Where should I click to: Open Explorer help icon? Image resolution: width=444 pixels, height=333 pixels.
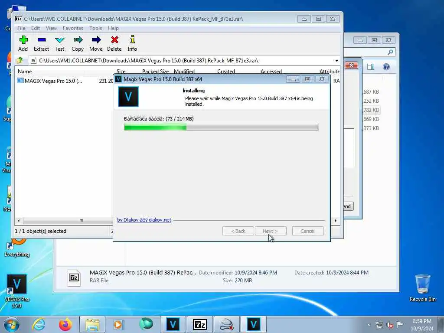point(386,67)
